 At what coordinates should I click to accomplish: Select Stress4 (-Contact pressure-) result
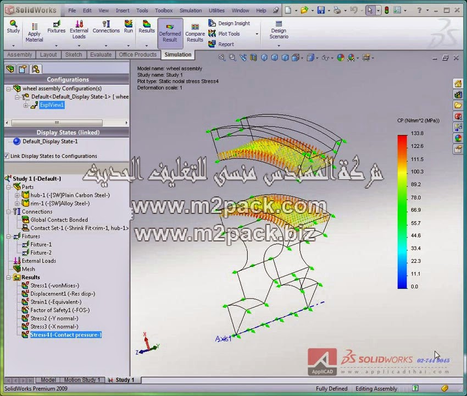[66, 335]
